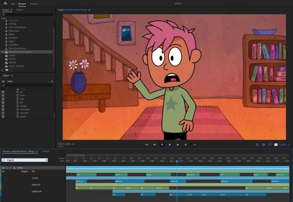The image size is (293, 202).
Task: Click the timeline playhead marker
Action: click(177, 161)
